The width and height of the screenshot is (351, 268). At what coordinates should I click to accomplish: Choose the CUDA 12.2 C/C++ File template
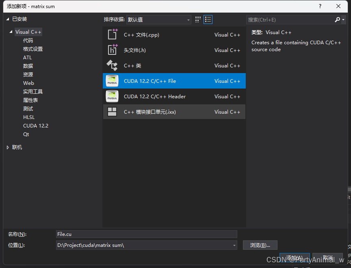tap(174, 81)
